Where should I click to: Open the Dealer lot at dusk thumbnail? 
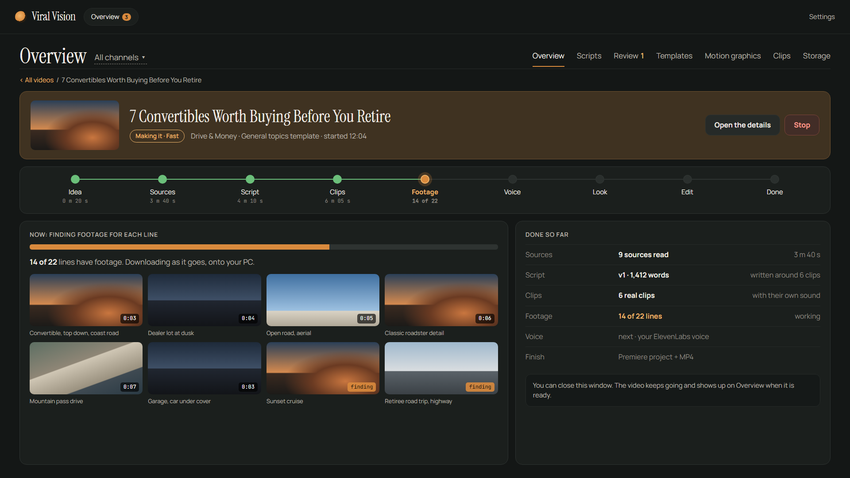[205, 300]
